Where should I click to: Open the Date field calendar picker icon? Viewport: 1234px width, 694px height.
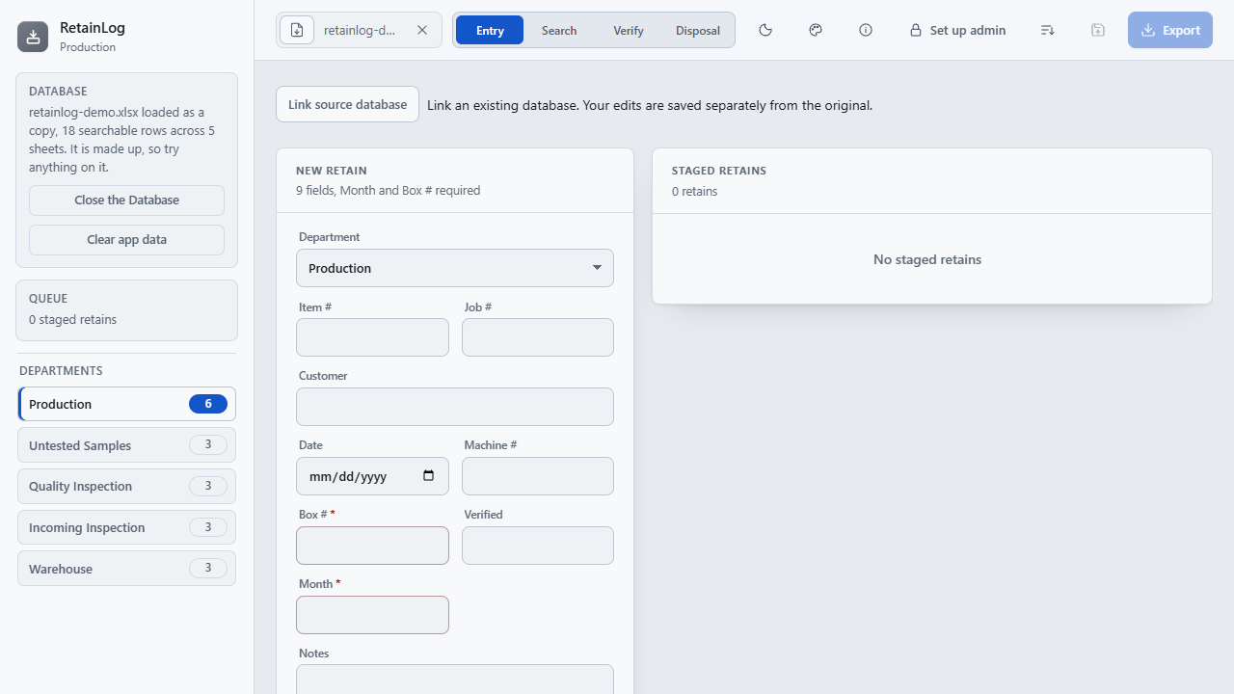[429, 476]
